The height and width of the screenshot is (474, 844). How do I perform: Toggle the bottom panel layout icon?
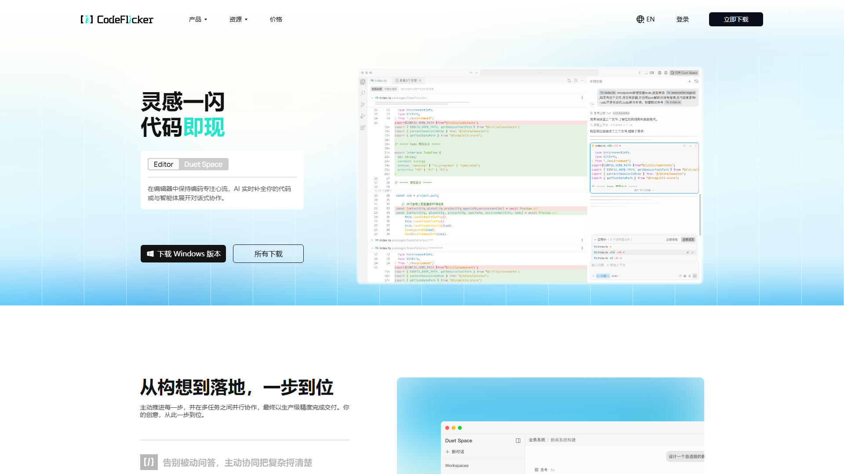646,73
